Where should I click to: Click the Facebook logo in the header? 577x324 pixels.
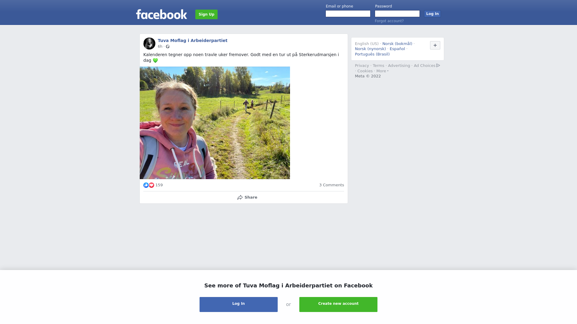(x=161, y=14)
